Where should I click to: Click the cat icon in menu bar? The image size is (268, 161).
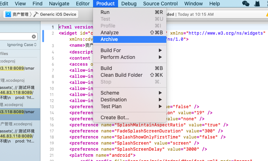pyautogui.click(x=257, y=4)
